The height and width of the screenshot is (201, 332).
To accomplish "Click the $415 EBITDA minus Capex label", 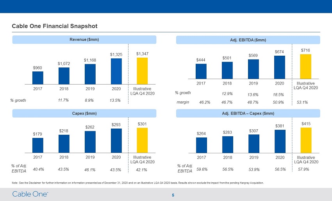I will 306,124.
